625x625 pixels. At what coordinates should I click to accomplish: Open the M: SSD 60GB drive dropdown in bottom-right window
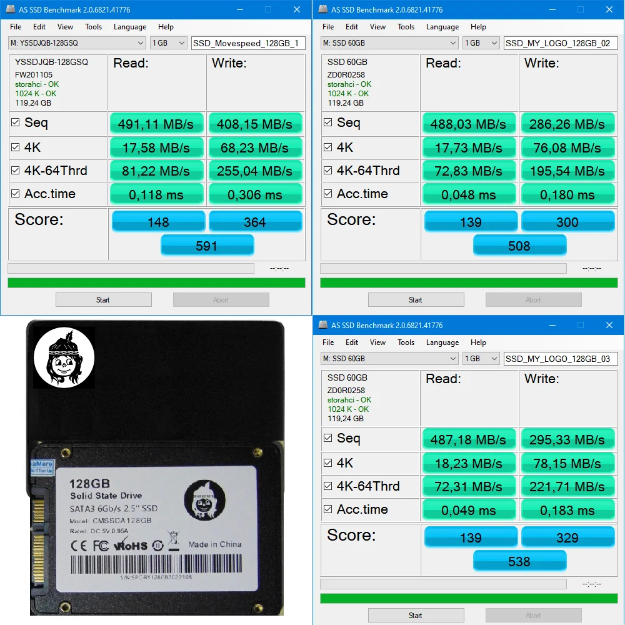[389, 358]
